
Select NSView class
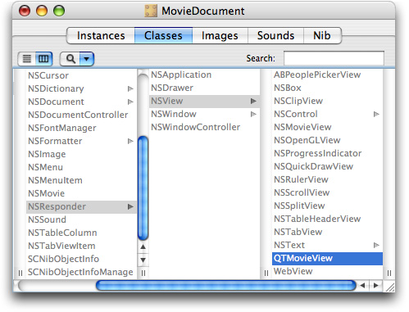pyautogui.click(x=167, y=101)
